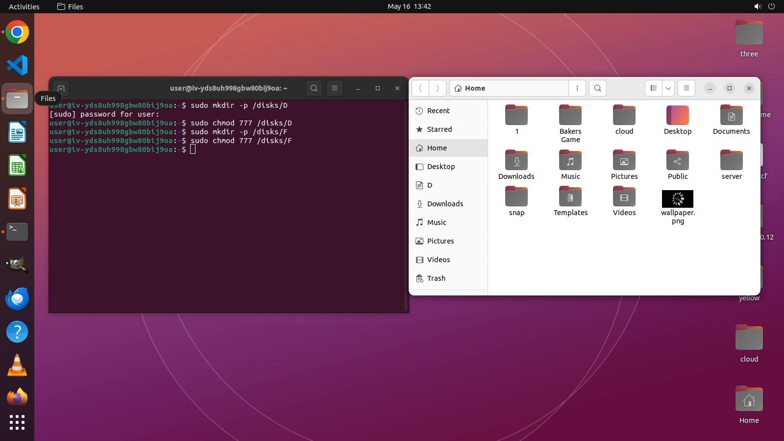Click the Activities button
Image resolution: width=784 pixels, height=441 pixels.
click(x=24, y=6)
